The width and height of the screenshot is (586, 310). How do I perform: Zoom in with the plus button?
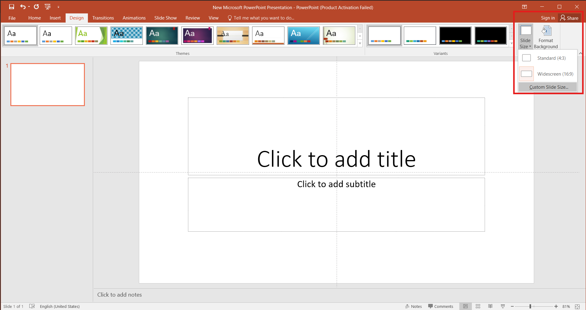point(556,306)
